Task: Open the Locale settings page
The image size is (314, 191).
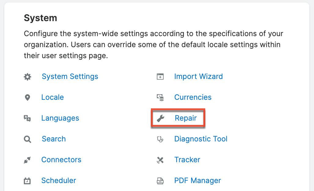Action: point(52,97)
